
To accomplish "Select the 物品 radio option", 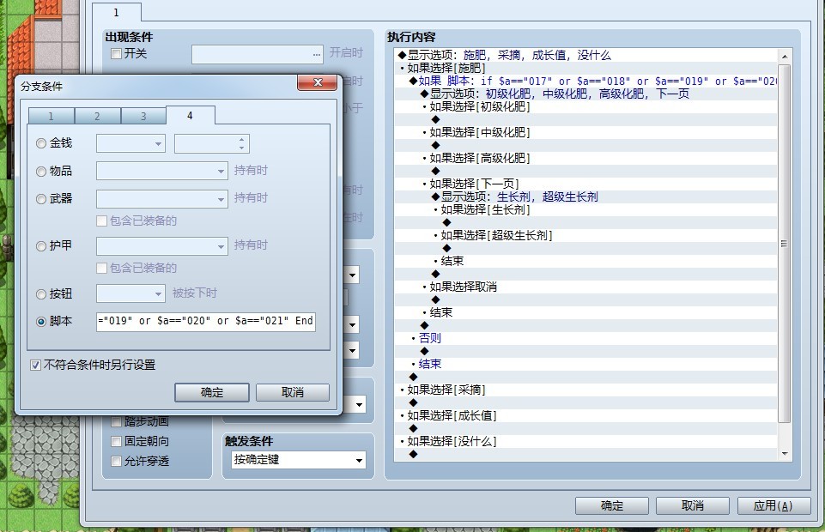I will [x=41, y=172].
